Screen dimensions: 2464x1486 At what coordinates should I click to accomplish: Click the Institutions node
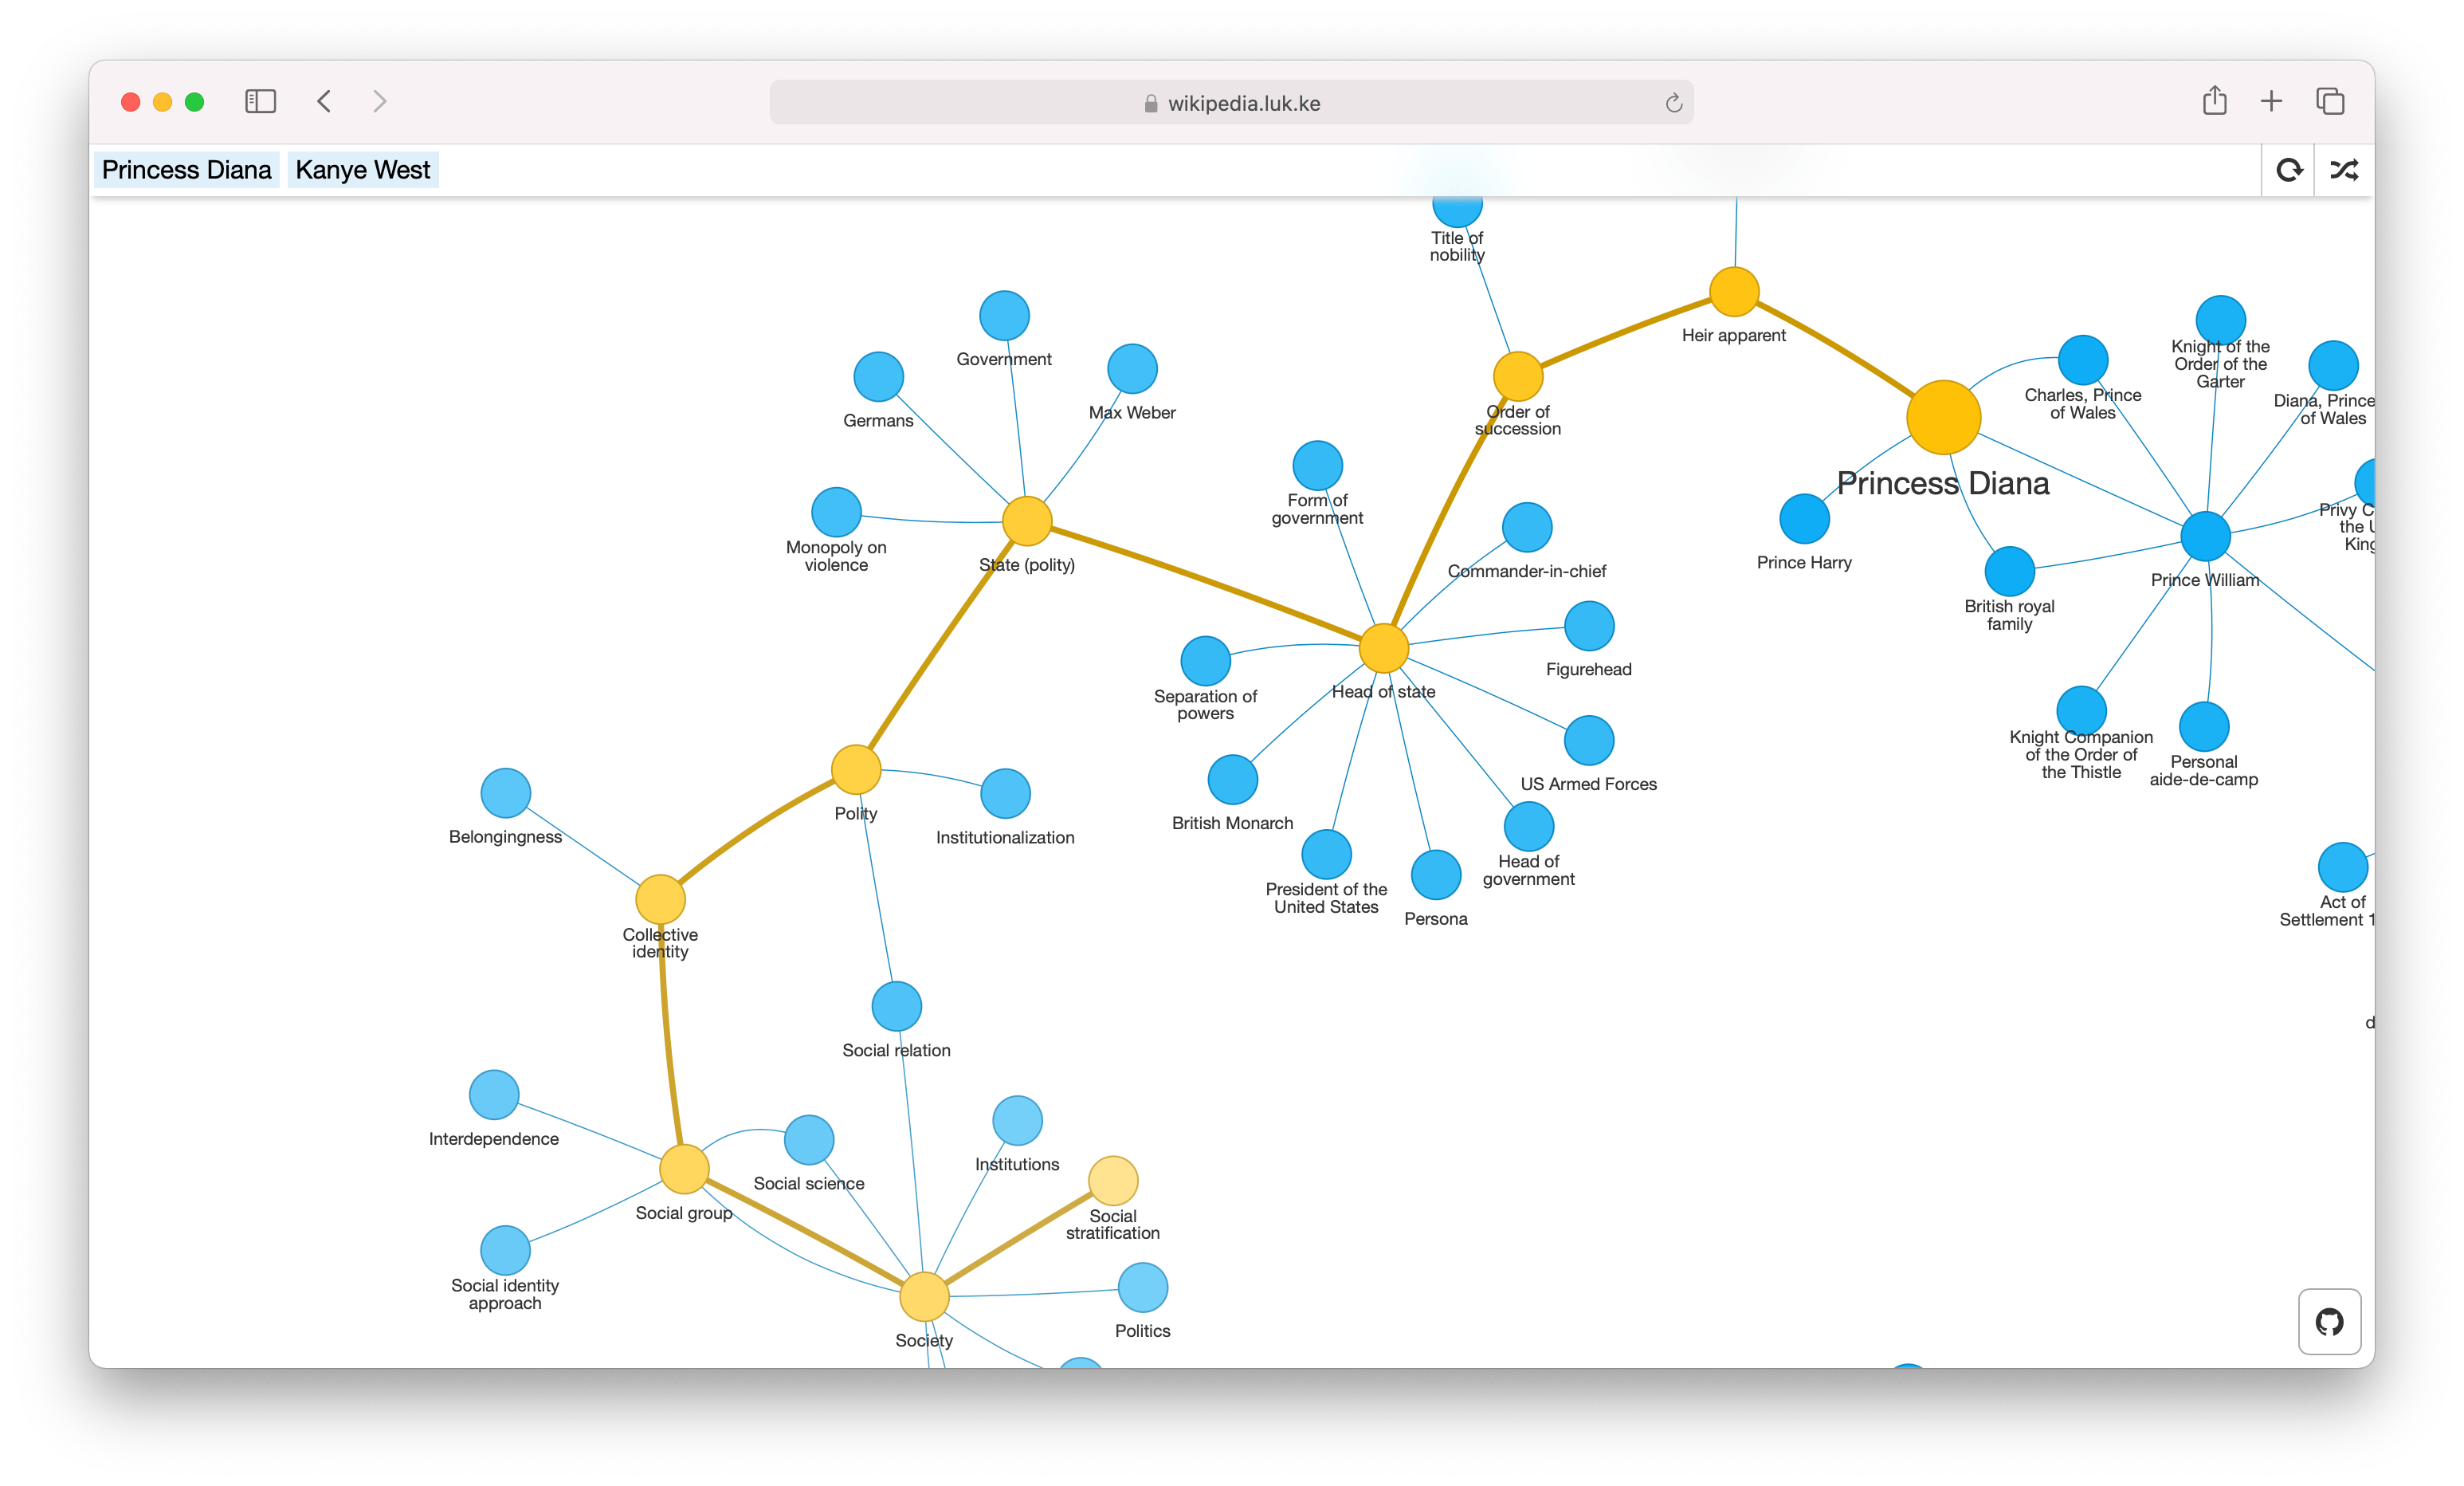(x=1017, y=1121)
